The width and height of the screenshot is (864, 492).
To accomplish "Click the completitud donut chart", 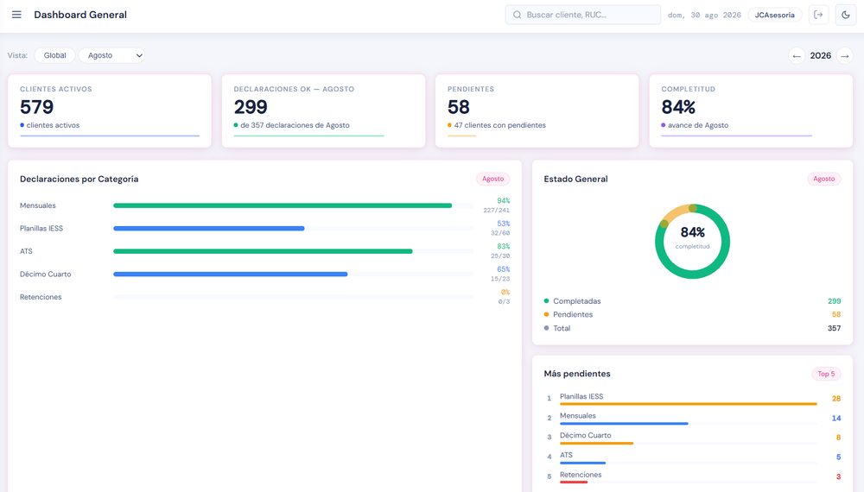I will coord(692,241).
